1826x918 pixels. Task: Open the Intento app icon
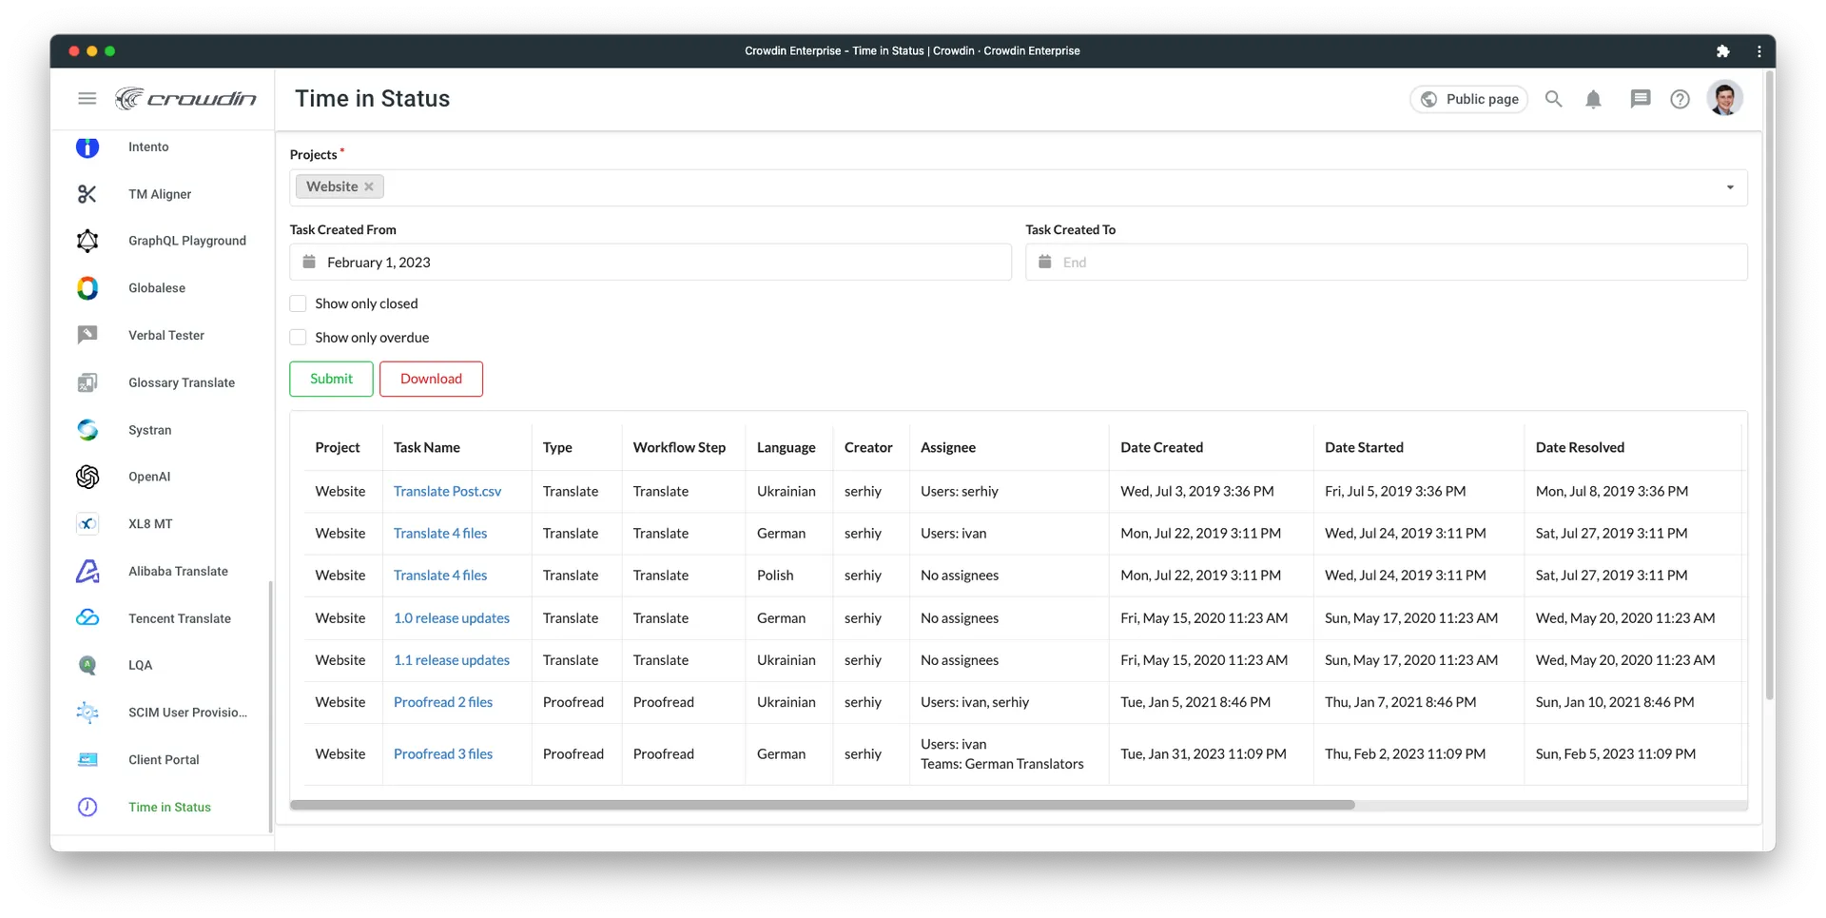coord(87,146)
